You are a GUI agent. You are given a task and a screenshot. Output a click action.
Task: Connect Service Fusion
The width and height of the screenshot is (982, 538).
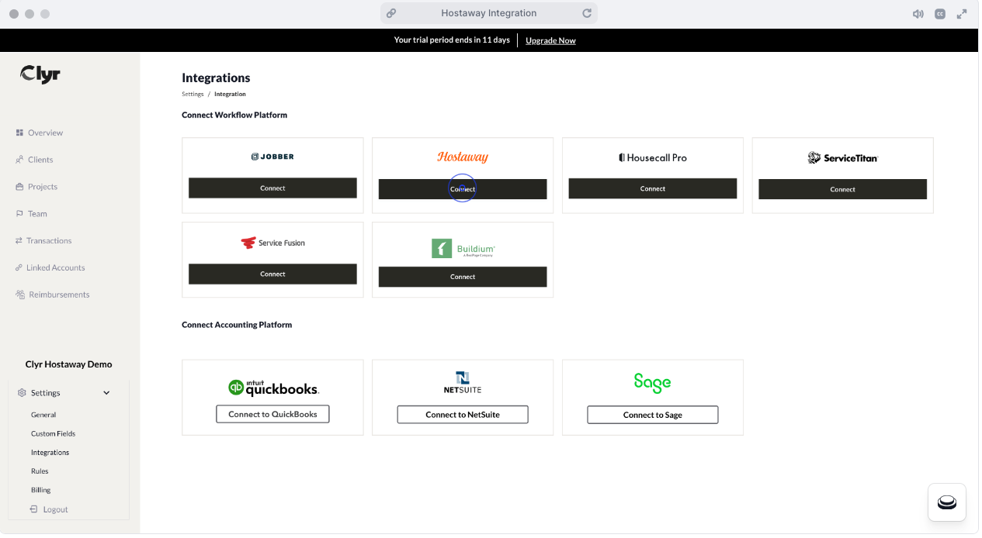point(272,274)
